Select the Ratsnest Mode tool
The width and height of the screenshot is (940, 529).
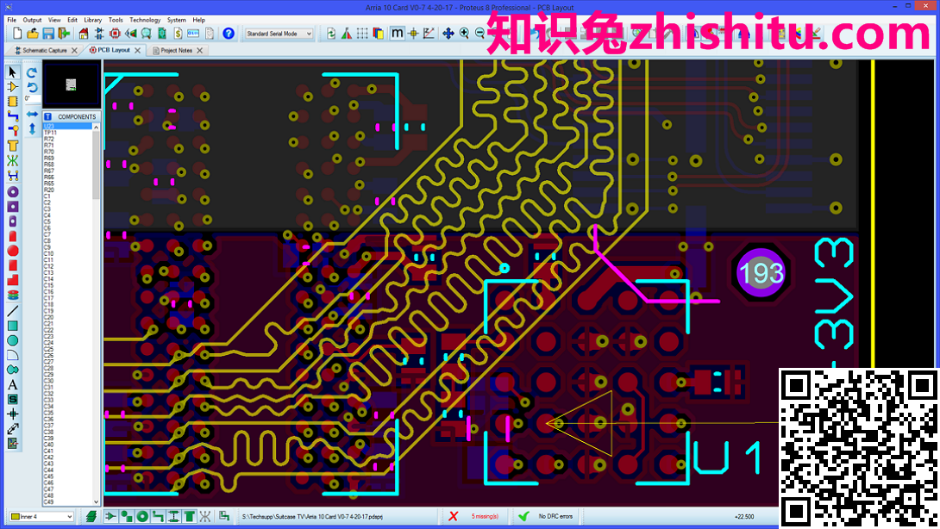coord(12,160)
